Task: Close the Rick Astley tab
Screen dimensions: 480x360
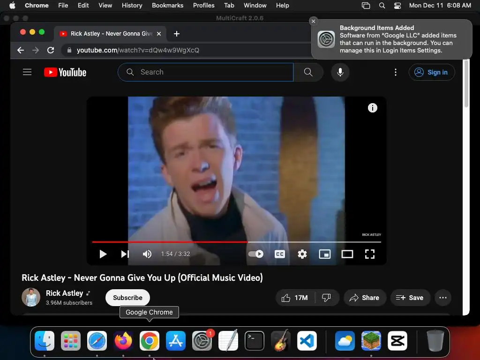Action: pos(159,34)
